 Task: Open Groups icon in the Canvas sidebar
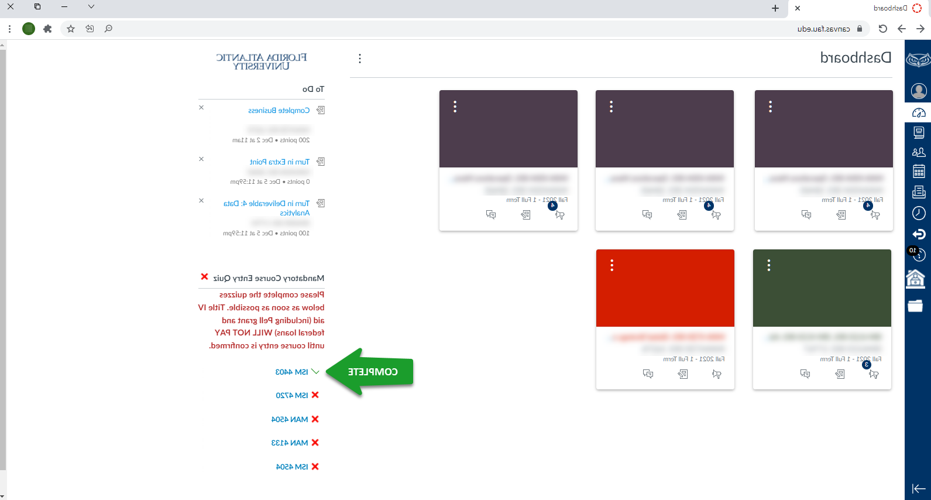(x=919, y=152)
